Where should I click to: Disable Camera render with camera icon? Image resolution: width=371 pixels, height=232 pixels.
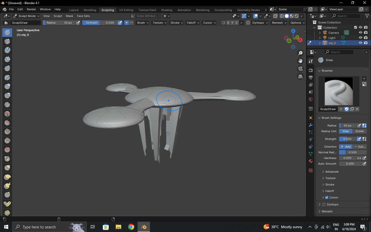click(x=366, y=32)
